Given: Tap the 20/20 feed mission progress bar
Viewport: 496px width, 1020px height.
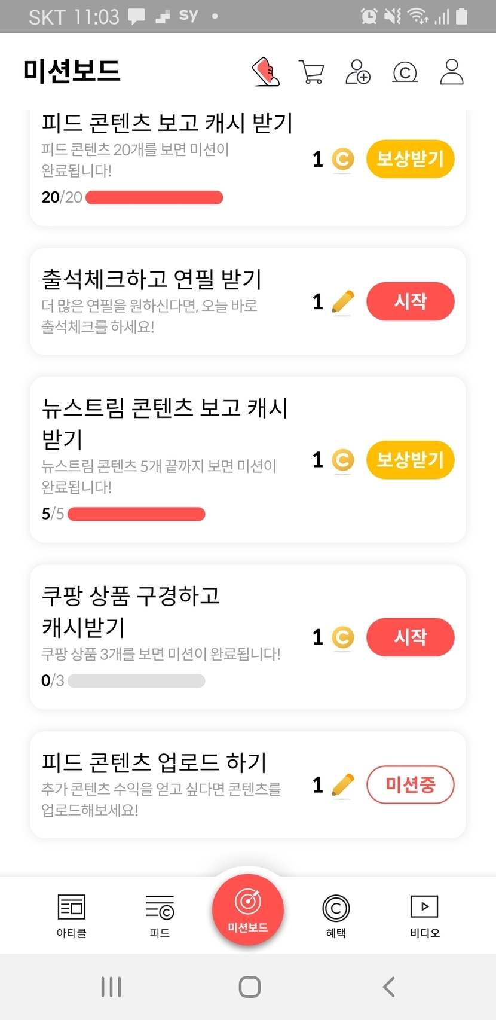Looking at the screenshot, I should (154, 197).
